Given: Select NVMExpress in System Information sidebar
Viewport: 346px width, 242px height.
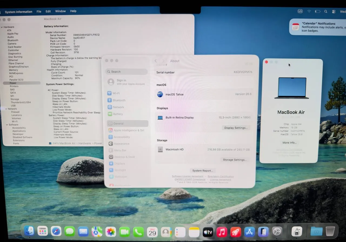Looking at the screenshot, I should 16,73.
